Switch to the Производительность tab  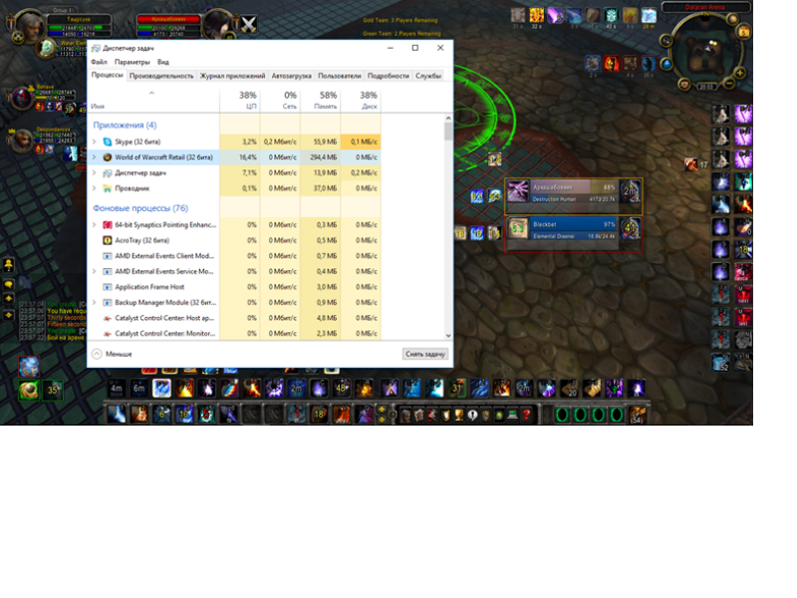[x=161, y=76]
